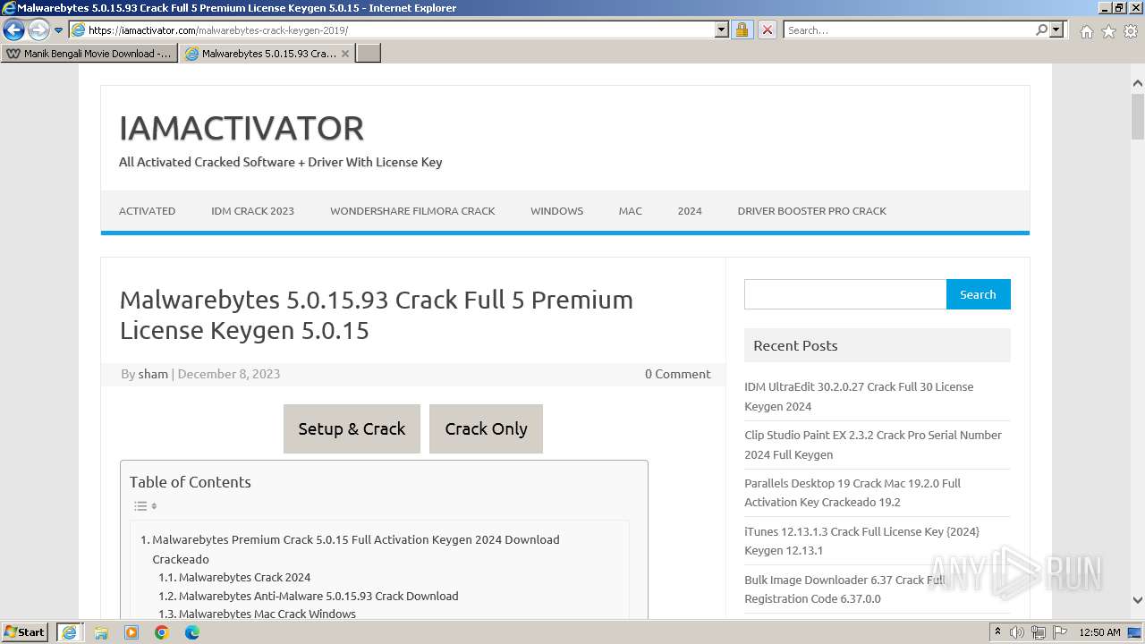The image size is (1145, 644).
Task: Open the 2024 menu item
Action: click(690, 211)
